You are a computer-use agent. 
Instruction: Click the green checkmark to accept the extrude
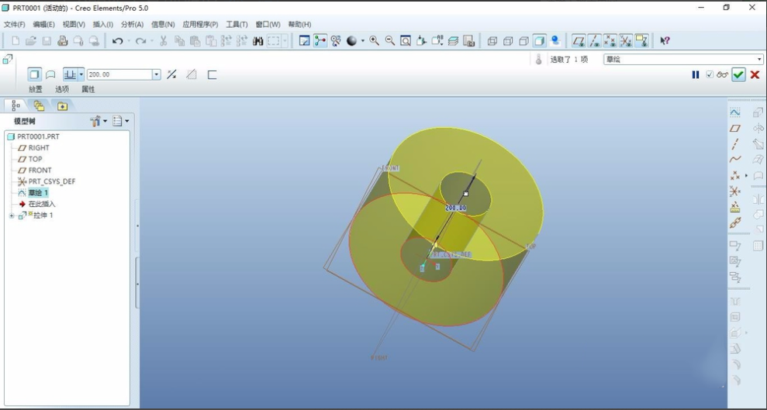(738, 74)
